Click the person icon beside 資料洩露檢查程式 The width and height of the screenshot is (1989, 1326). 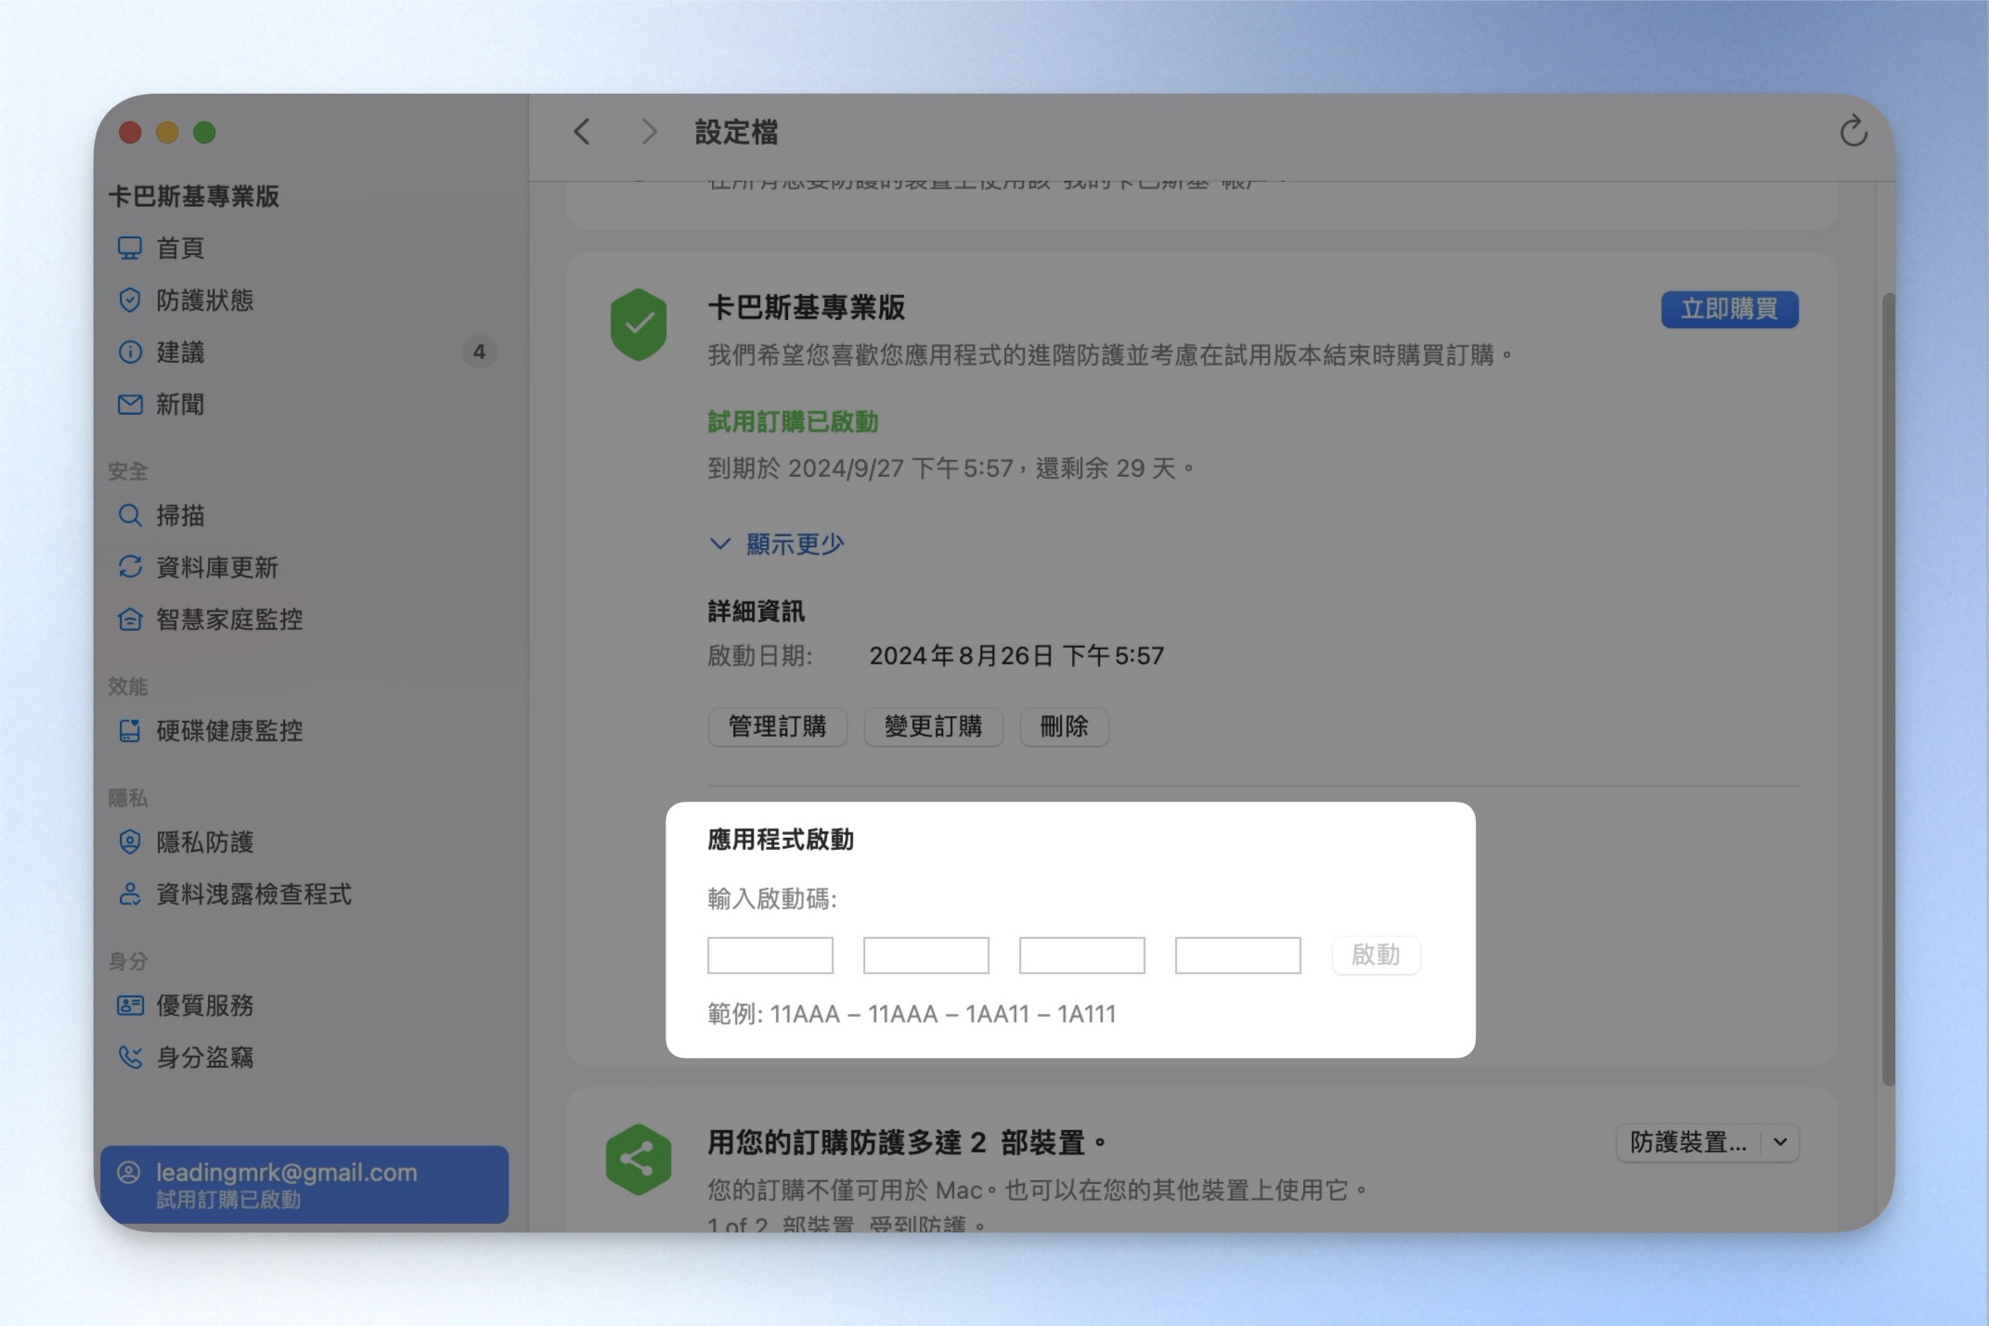point(130,894)
